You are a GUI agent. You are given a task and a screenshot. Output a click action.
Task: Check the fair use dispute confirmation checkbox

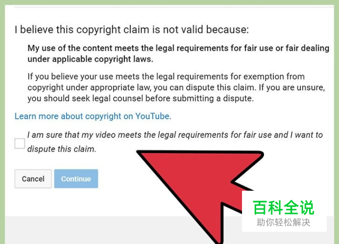[x=20, y=143]
